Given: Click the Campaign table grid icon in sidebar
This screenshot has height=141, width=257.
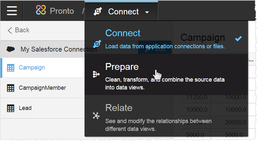Looking at the screenshot, I should [x=11, y=68].
